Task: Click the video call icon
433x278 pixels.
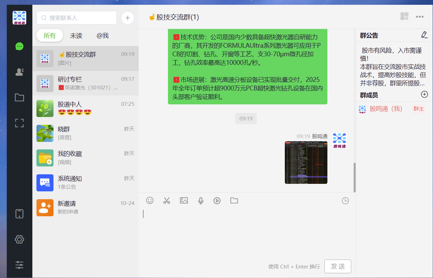Action: [x=217, y=201]
